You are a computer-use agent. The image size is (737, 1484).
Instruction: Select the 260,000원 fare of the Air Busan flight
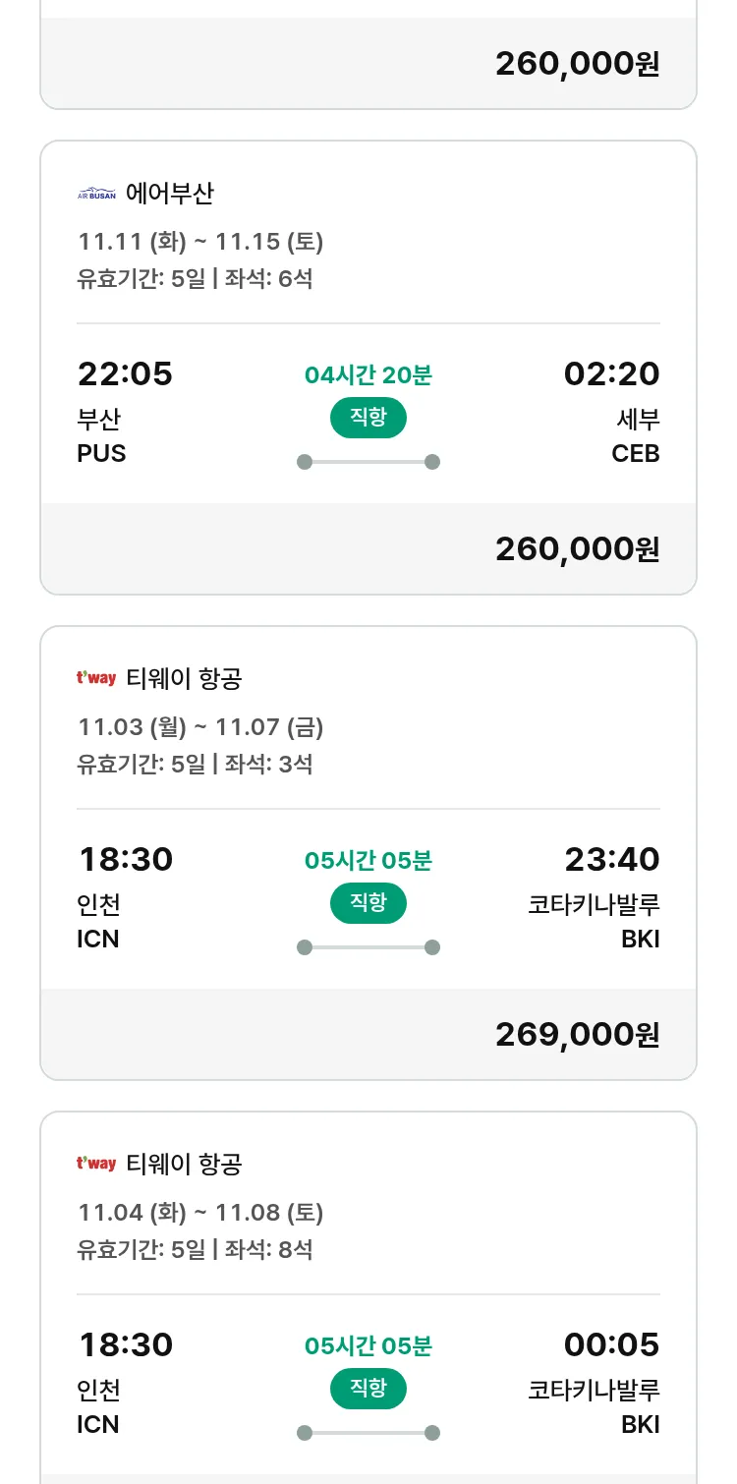(x=577, y=548)
